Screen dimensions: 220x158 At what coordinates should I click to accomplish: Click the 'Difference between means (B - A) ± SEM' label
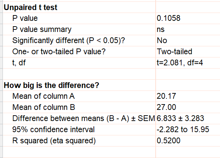coord(83,118)
